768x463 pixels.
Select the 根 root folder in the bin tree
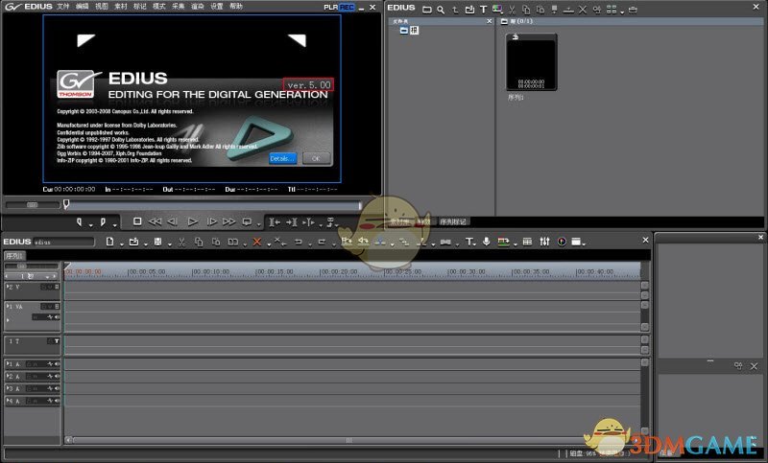click(x=415, y=31)
